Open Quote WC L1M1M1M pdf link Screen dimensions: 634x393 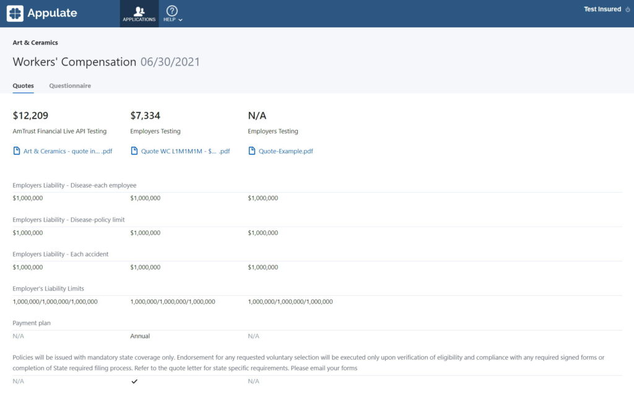(185, 151)
